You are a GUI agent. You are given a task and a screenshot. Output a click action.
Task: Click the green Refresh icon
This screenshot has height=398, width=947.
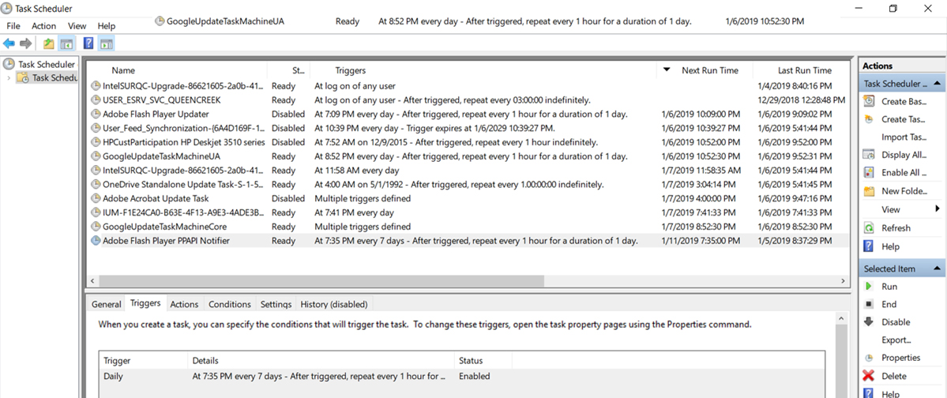click(x=869, y=228)
